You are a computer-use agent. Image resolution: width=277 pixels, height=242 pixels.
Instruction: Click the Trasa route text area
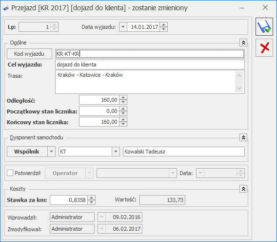145,82
